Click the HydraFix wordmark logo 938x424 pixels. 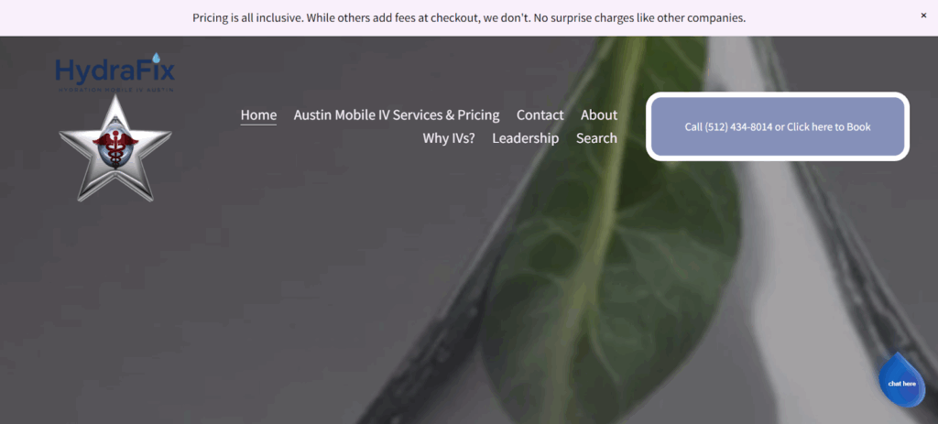(115, 70)
